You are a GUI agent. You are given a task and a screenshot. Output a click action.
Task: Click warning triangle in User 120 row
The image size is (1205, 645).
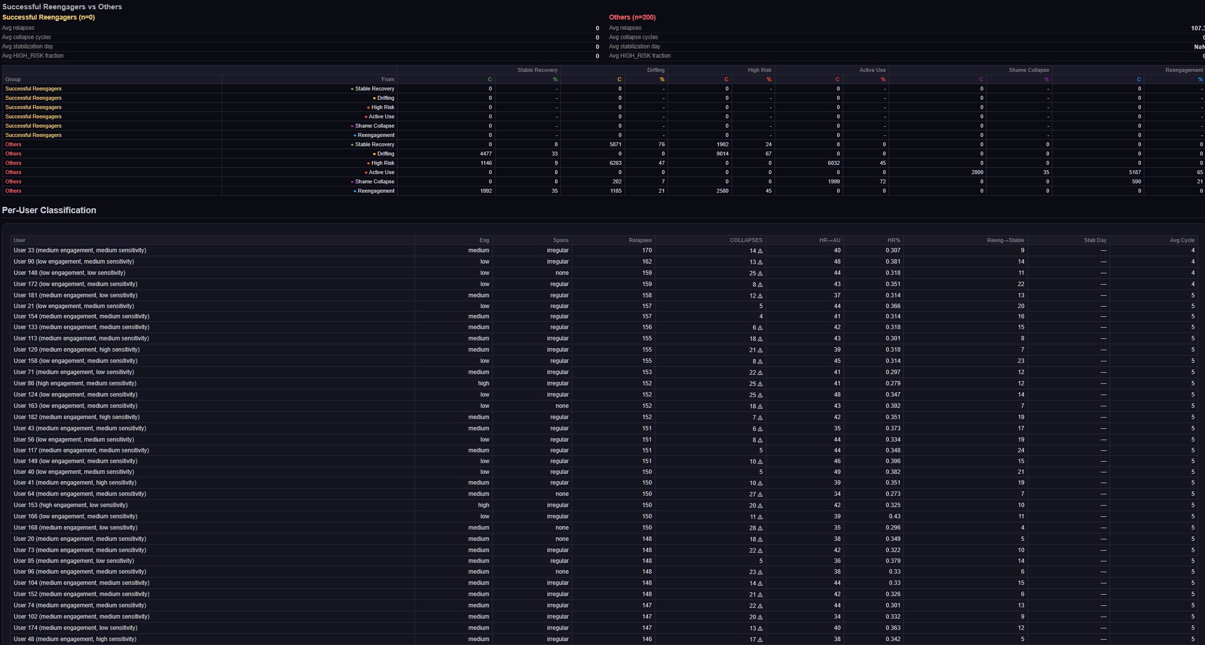(x=760, y=350)
